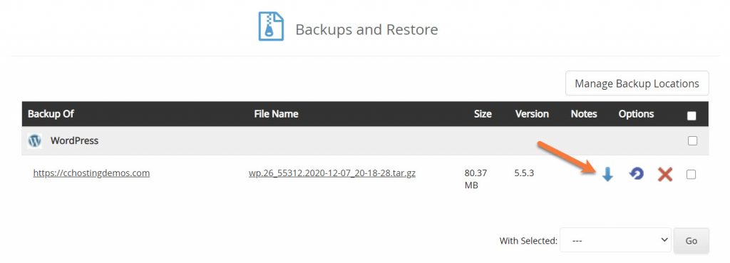The width and height of the screenshot is (730, 263).
Task: Download the backup with the blue arrow icon
Action: click(607, 174)
